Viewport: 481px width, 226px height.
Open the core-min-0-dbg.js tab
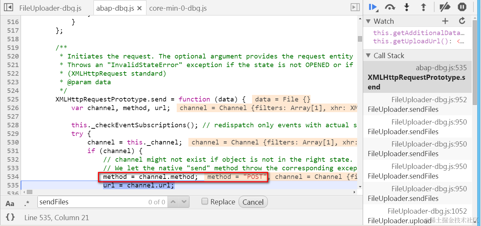click(178, 8)
